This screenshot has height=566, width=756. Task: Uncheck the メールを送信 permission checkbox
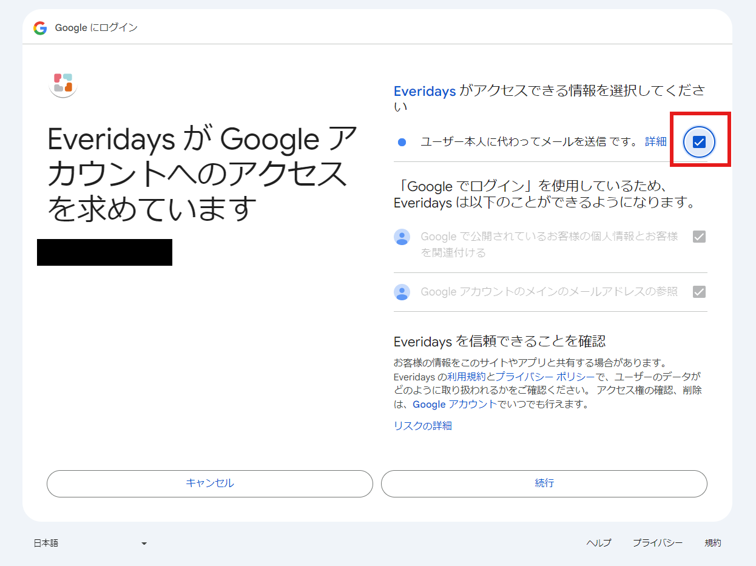coord(699,141)
